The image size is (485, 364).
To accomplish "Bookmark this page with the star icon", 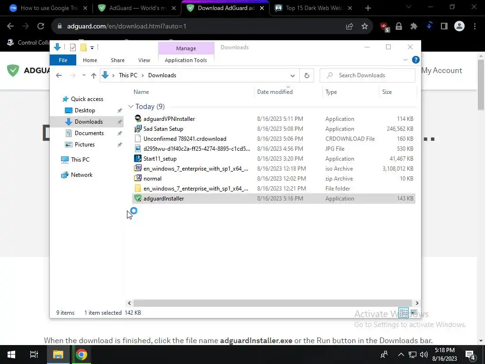I will (365, 27).
